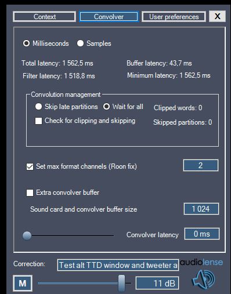
Task: Choose Skip late partitions option
Action: coord(38,107)
